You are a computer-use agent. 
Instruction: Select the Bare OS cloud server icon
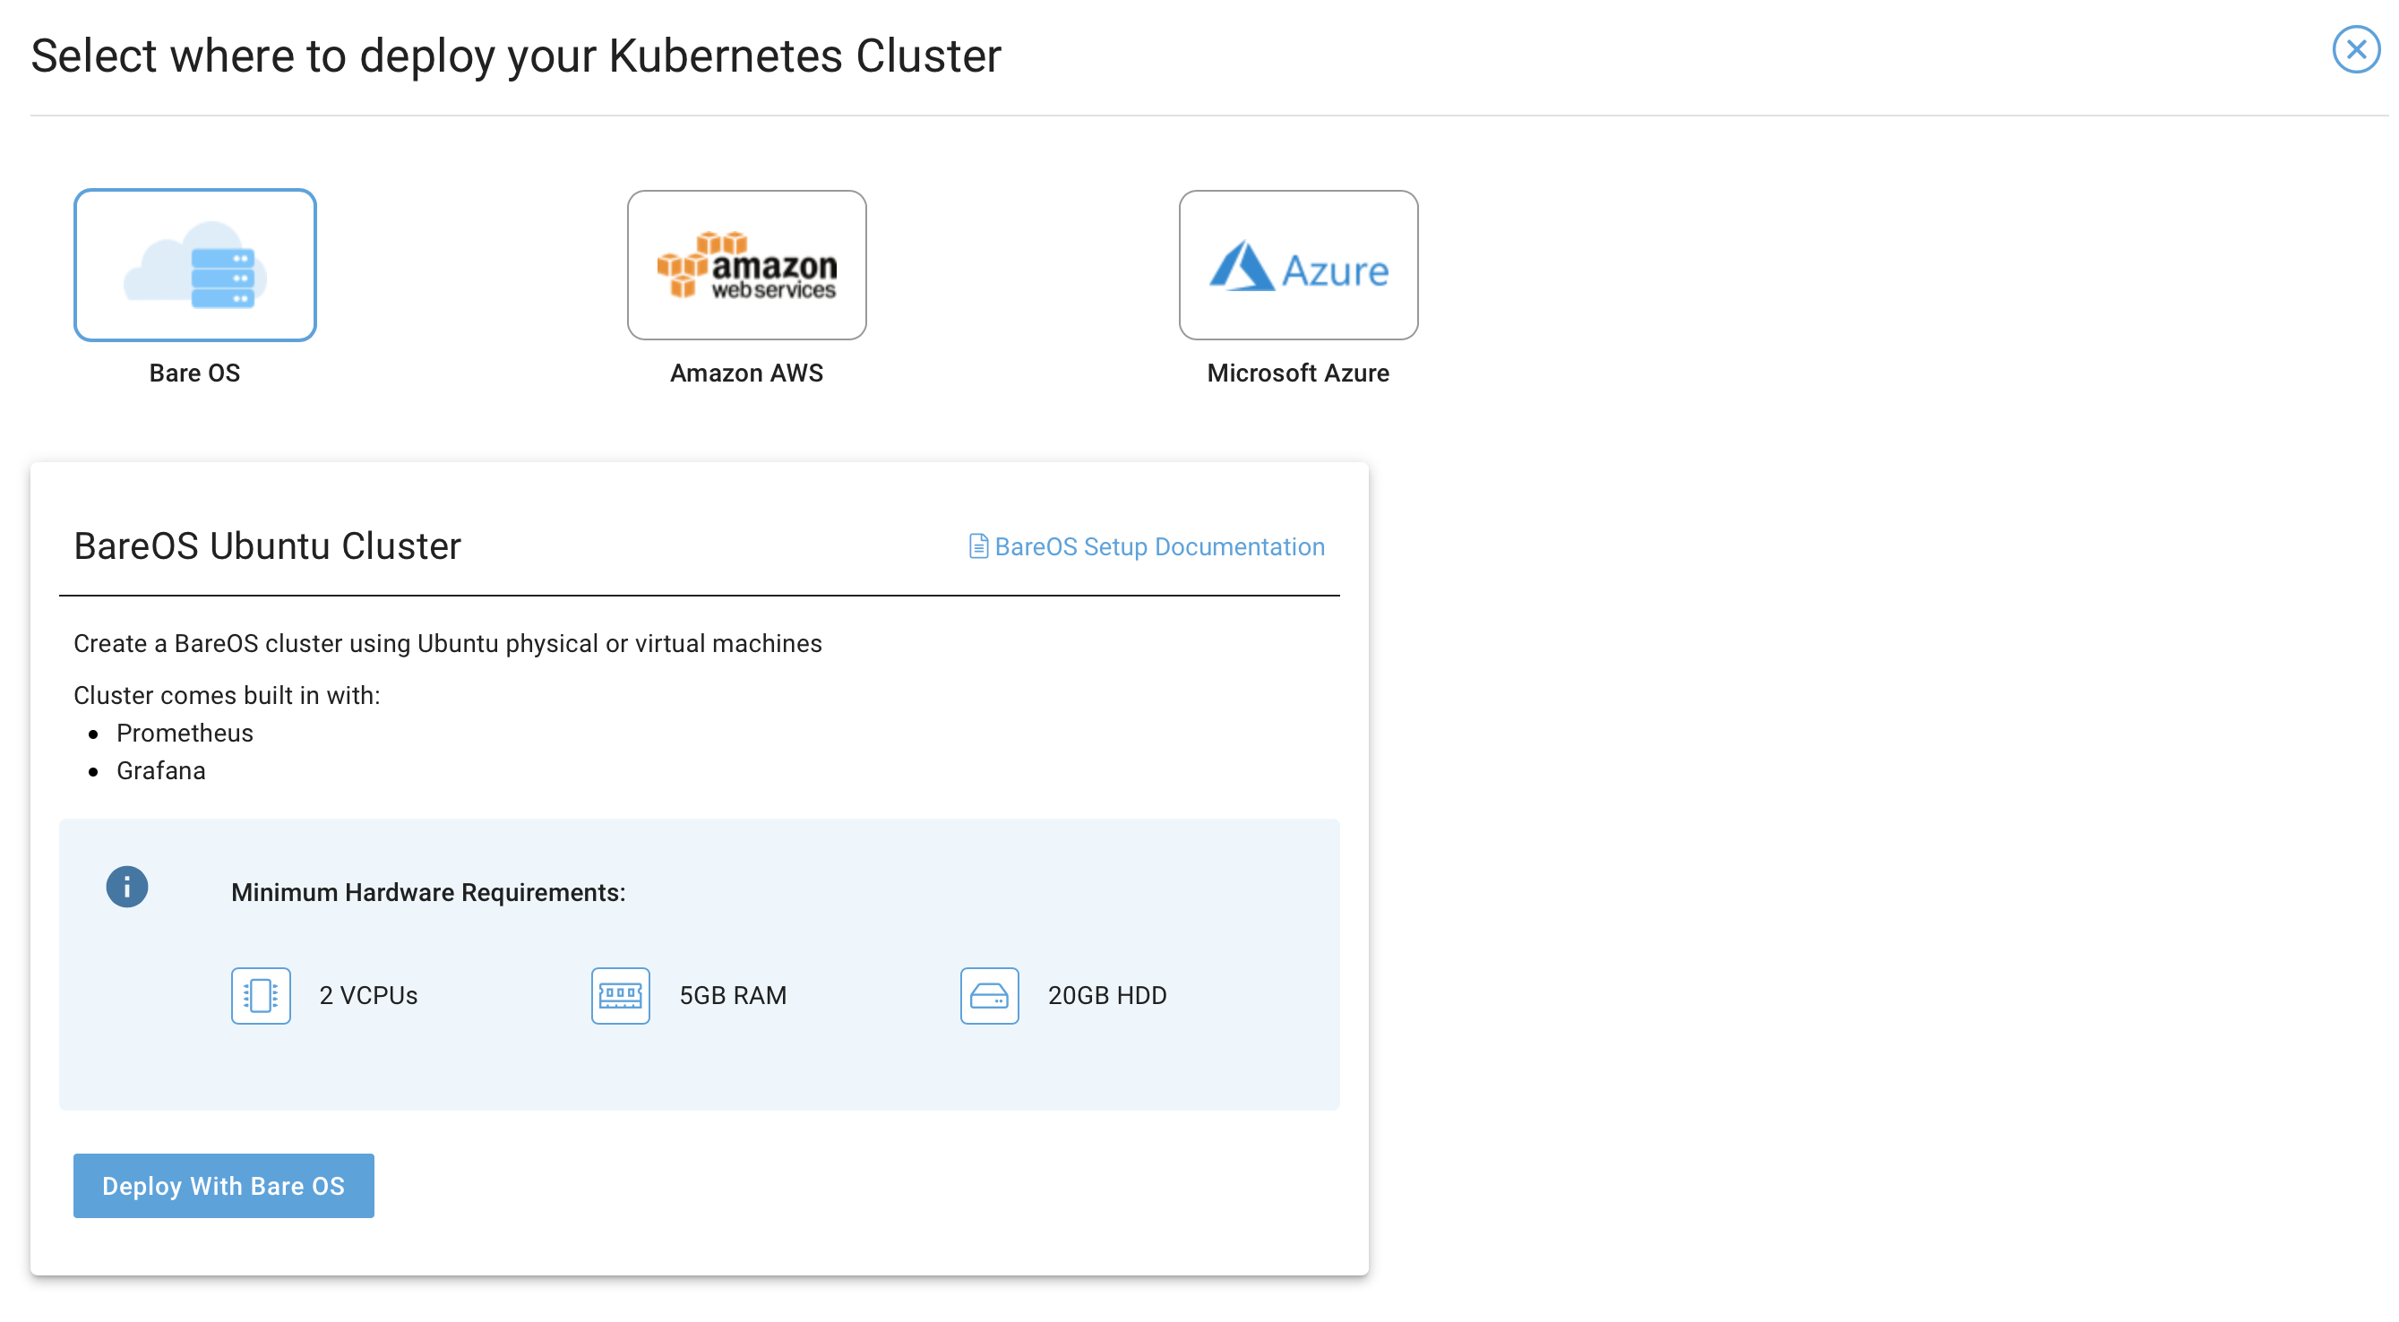194,264
